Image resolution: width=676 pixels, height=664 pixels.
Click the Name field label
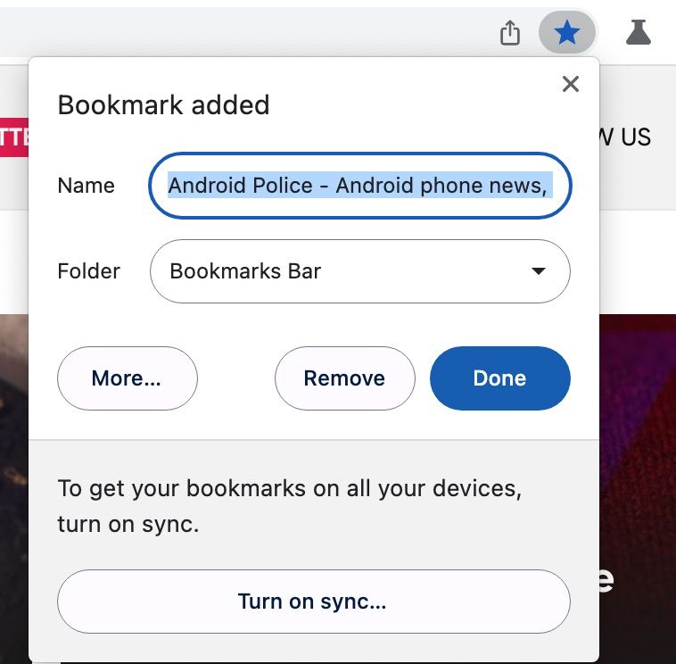[87, 186]
